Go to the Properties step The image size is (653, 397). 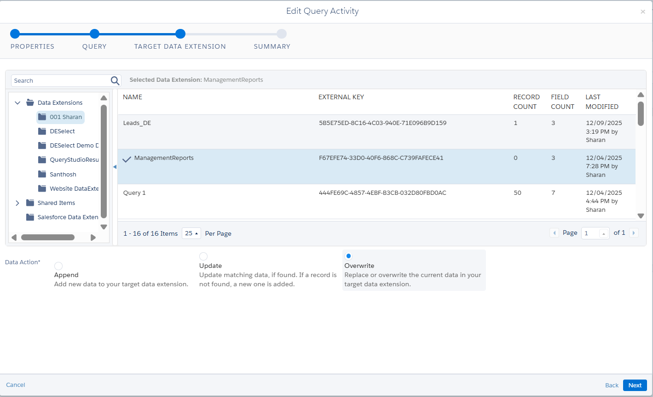tap(15, 34)
